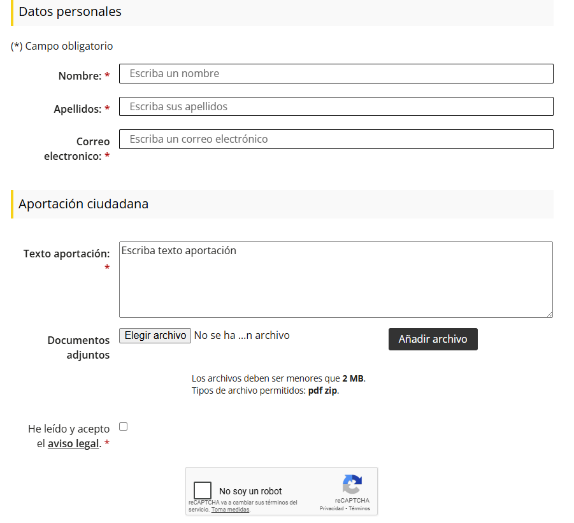574x523 pixels.
Task: Click the Nombre field label
Action: coord(80,76)
